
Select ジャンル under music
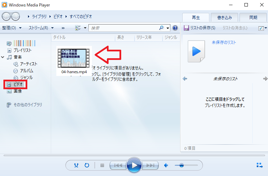pos(23,78)
